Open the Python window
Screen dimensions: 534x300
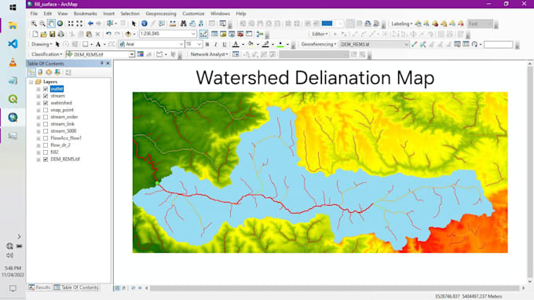(x=249, y=34)
